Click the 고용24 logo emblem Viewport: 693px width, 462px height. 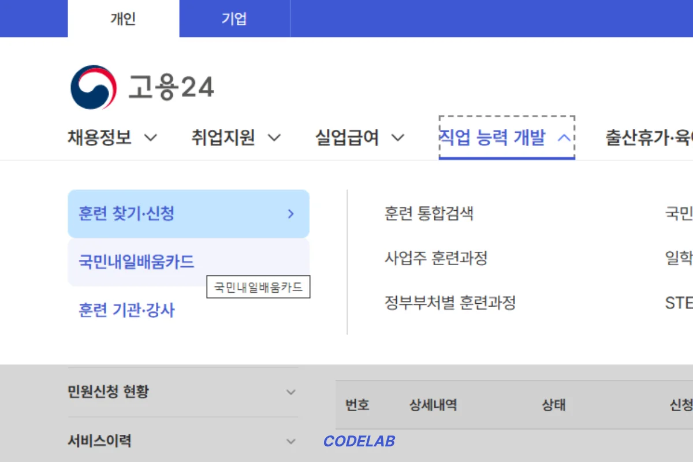[94, 88]
